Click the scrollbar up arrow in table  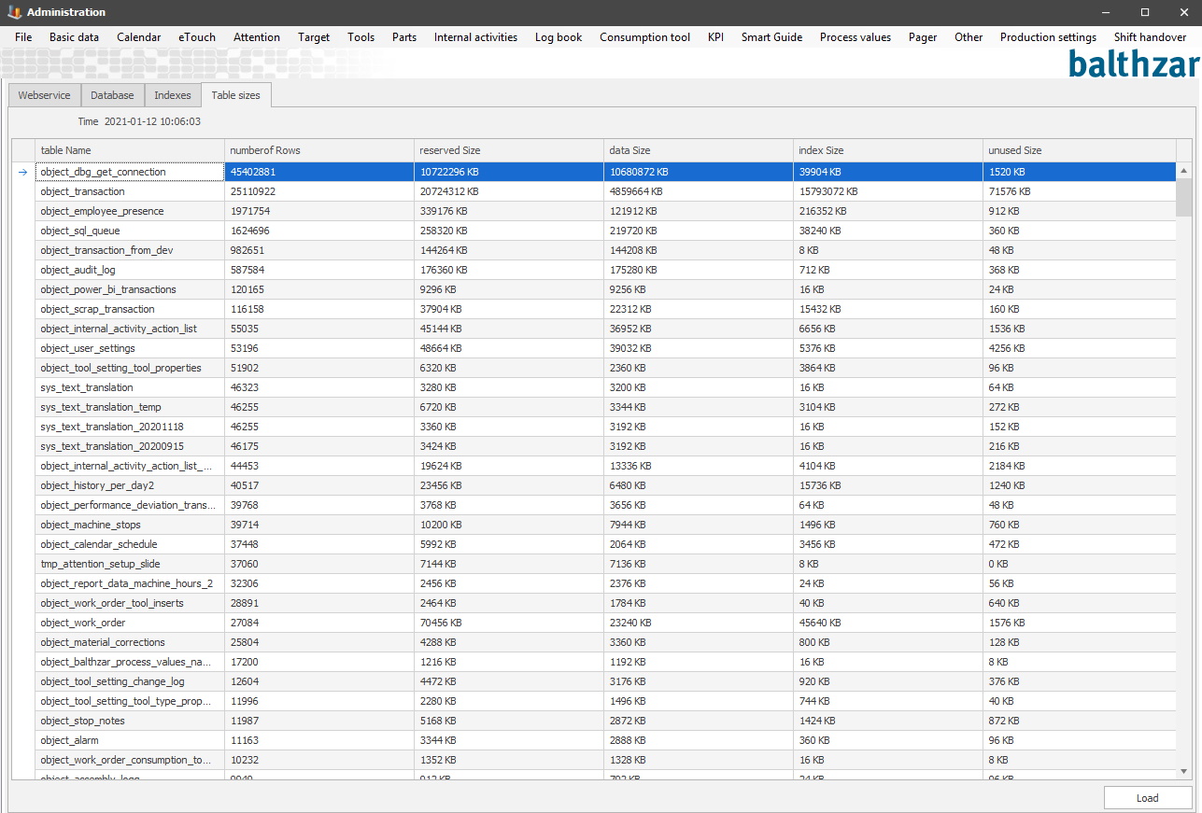[1184, 171]
